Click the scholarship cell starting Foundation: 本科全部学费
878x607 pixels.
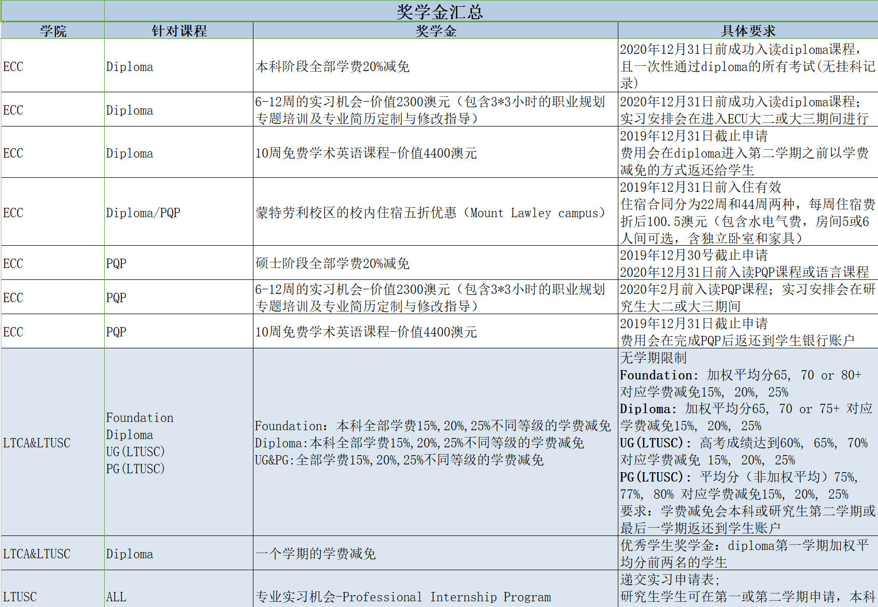coord(435,443)
